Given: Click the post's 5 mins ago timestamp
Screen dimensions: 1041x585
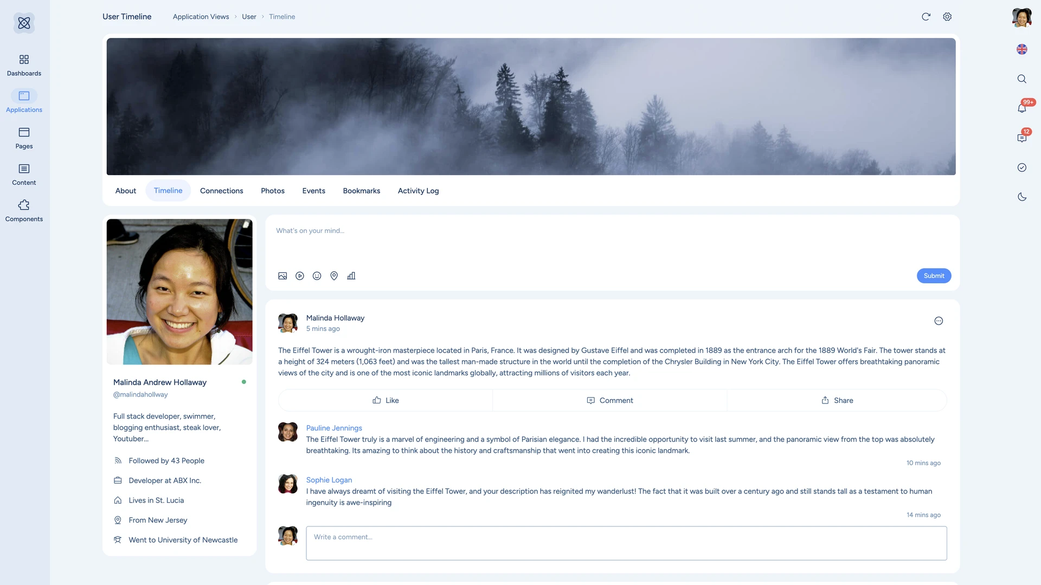Looking at the screenshot, I should coord(323,329).
